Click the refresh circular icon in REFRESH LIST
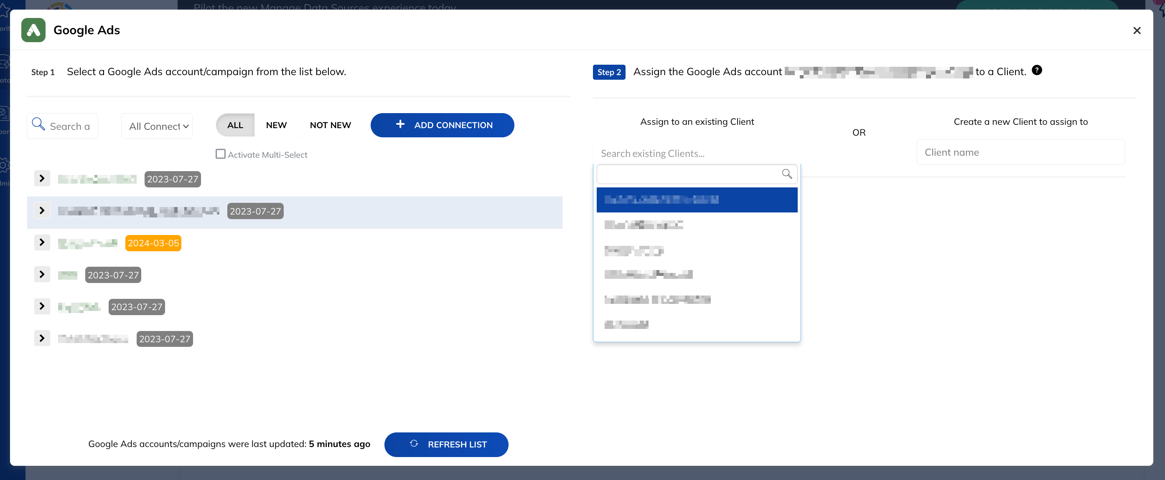 [x=414, y=444]
